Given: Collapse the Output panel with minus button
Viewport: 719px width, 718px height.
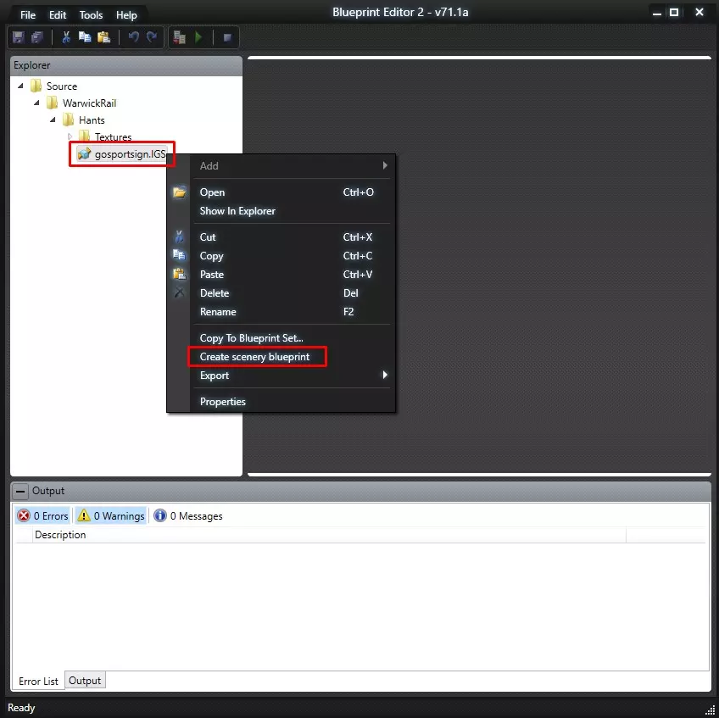Looking at the screenshot, I should pyautogui.click(x=20, y=491).
